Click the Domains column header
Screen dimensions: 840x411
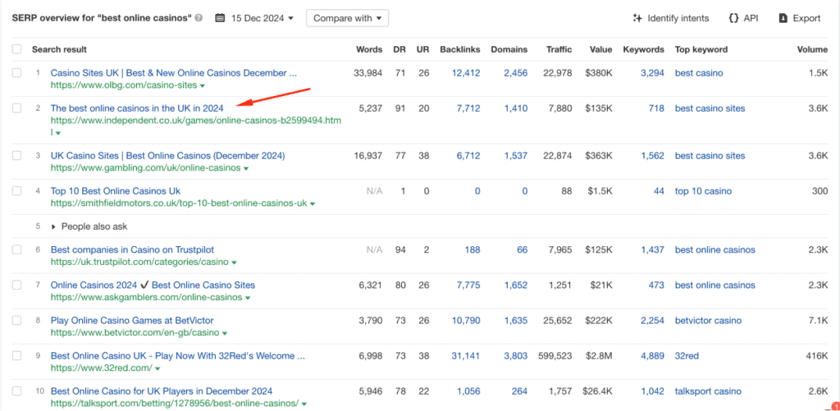coord(509,49)
